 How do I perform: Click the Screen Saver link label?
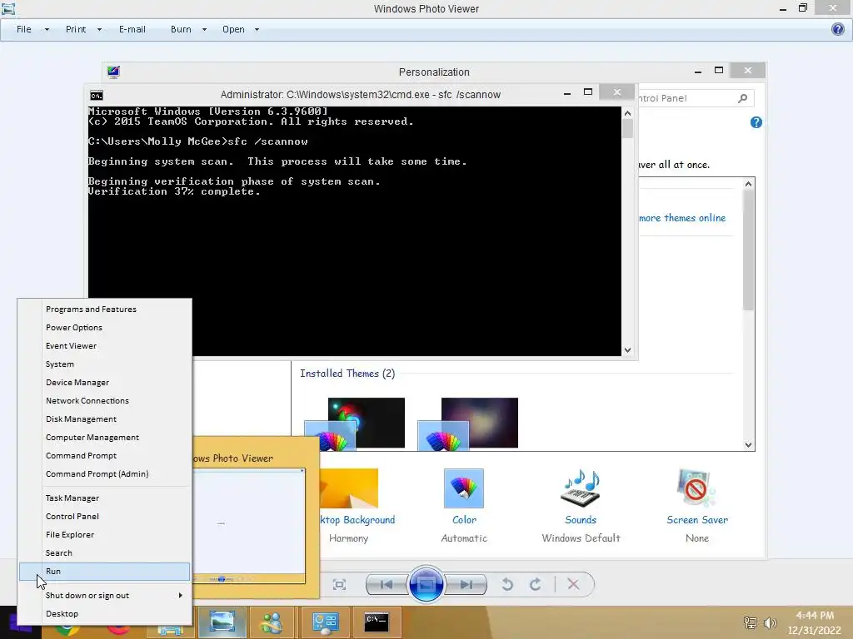pos(697,520)
